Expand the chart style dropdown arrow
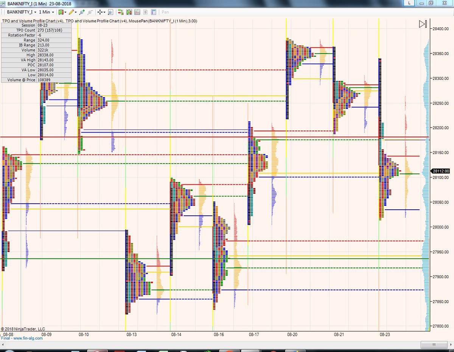This screenshot has width=454, height=352. tap(65, 12)
